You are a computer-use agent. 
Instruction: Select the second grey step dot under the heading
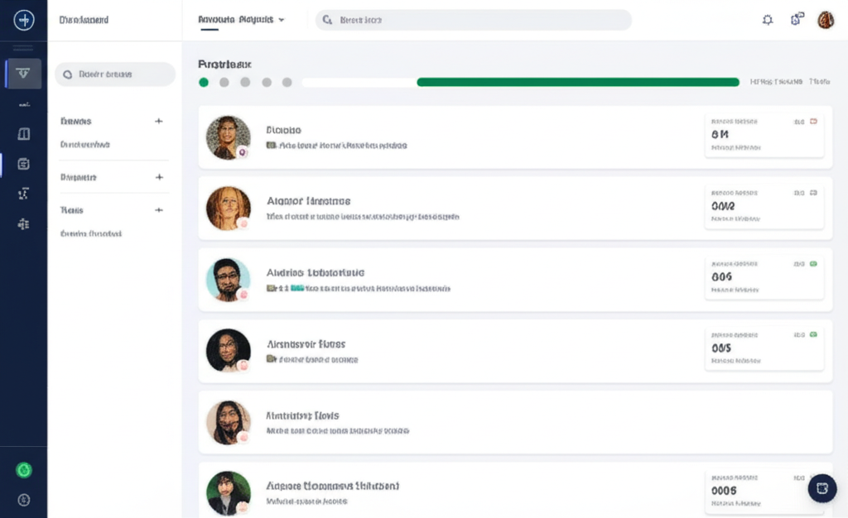click(224, 82)
